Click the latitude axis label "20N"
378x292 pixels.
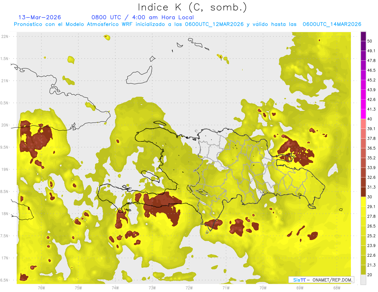click(5, 125)
